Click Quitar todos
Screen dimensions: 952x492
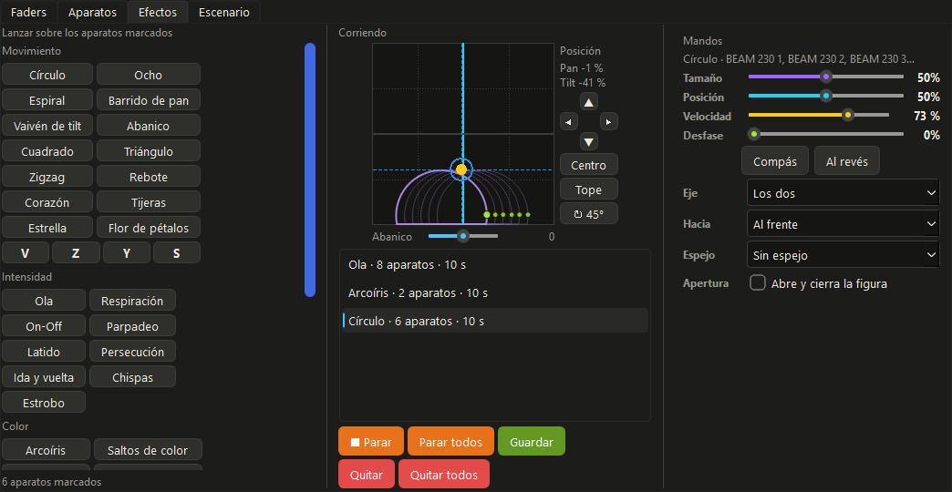444,475
